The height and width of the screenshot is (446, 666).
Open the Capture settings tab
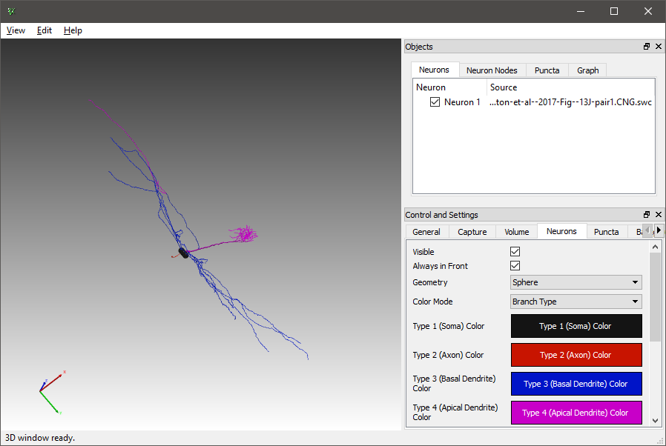(x=472, y=231)
